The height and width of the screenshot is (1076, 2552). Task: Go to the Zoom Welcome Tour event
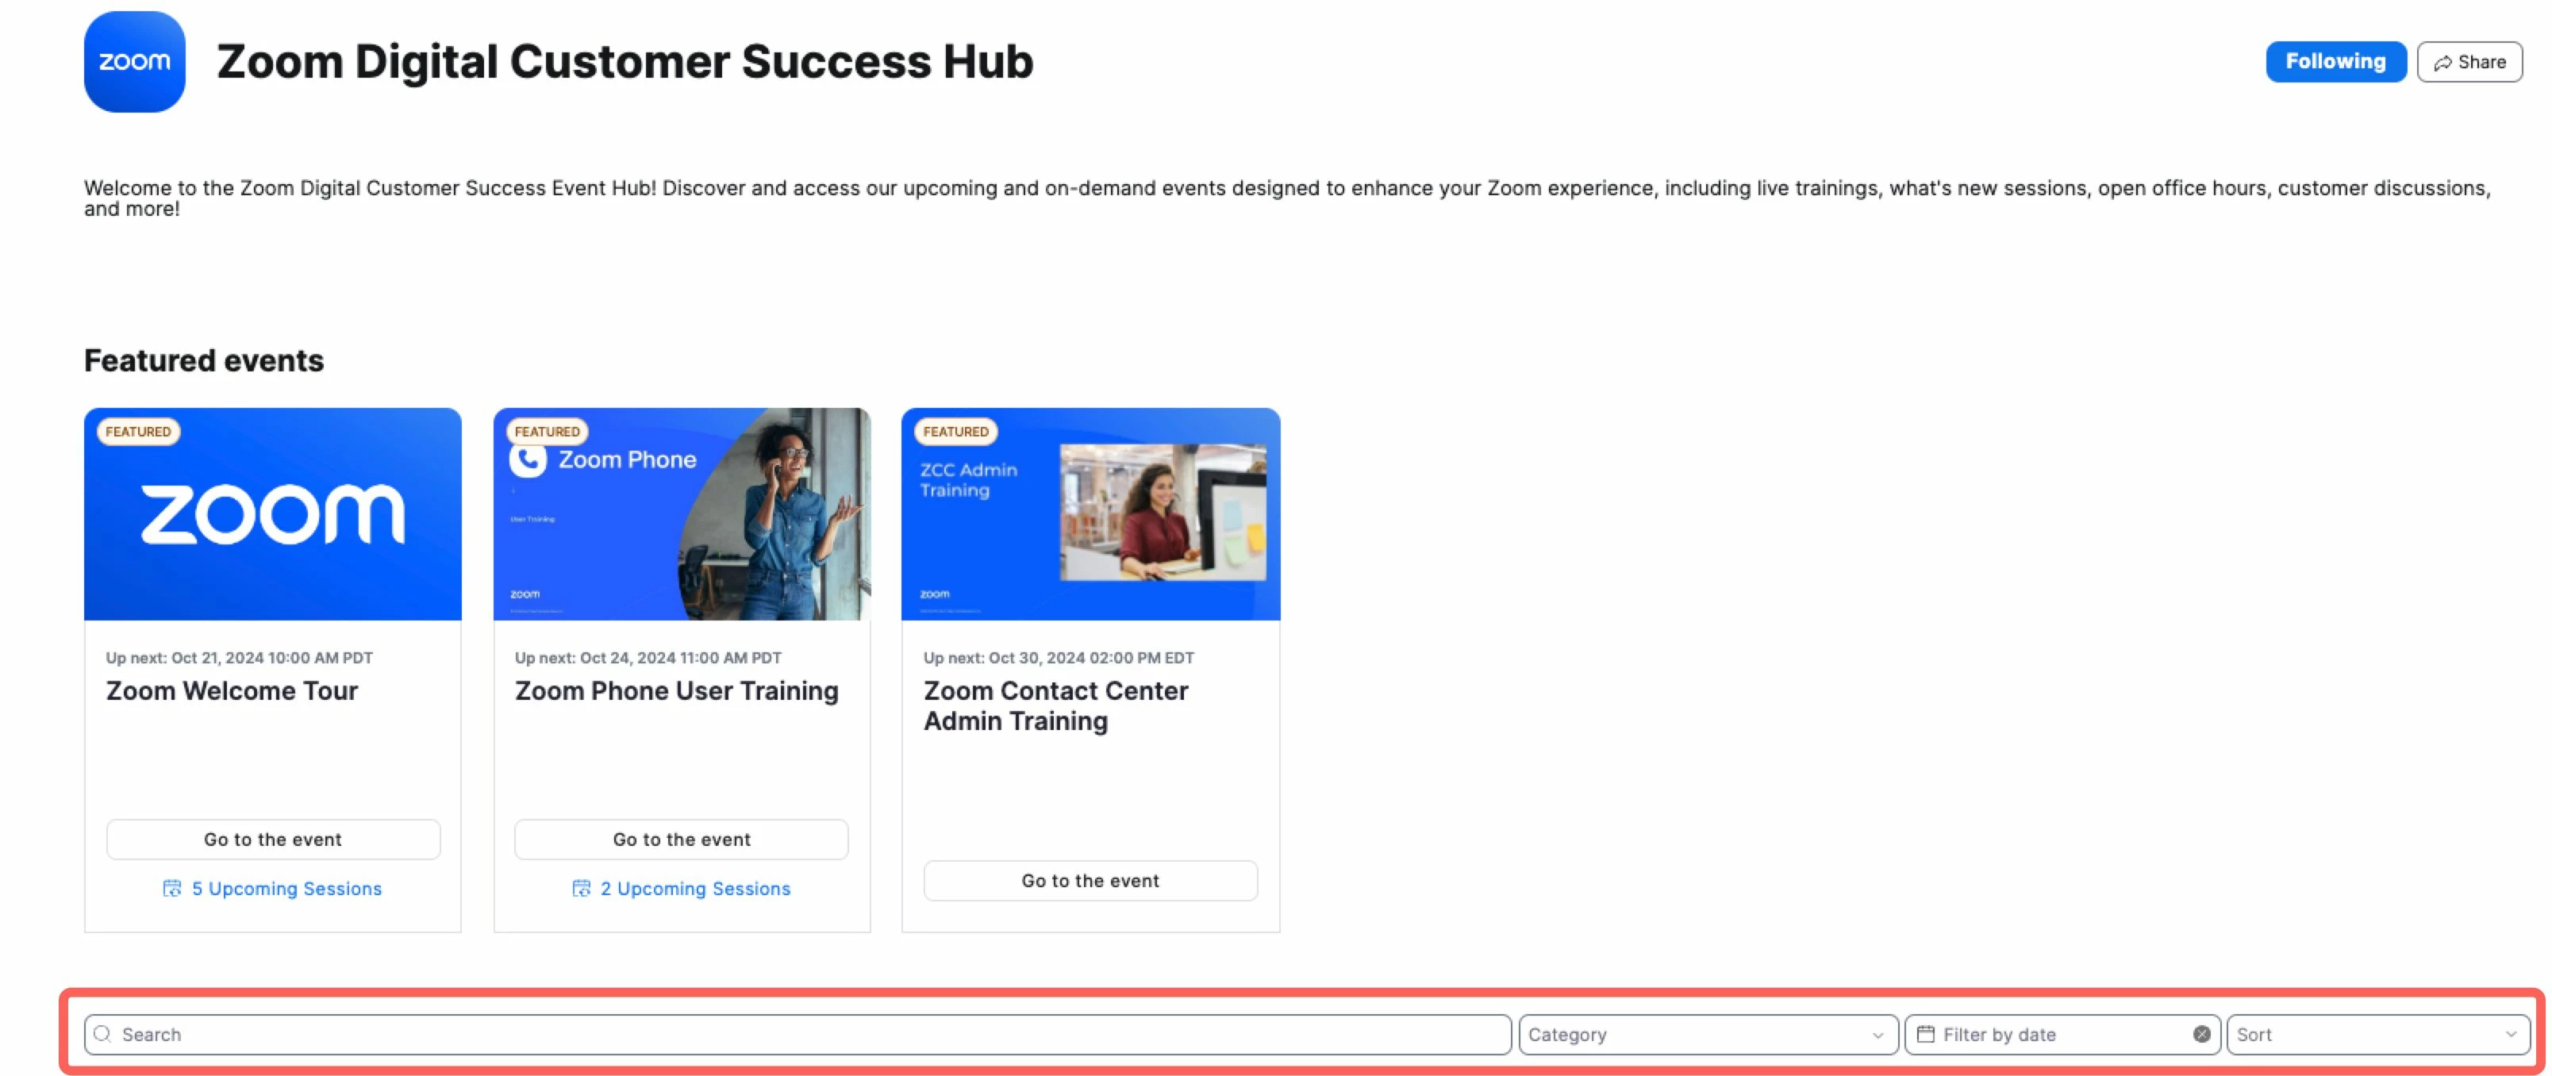click(x=274, y=840)
